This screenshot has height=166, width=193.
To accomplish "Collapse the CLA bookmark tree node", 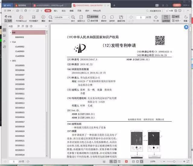I will [11, 42].
